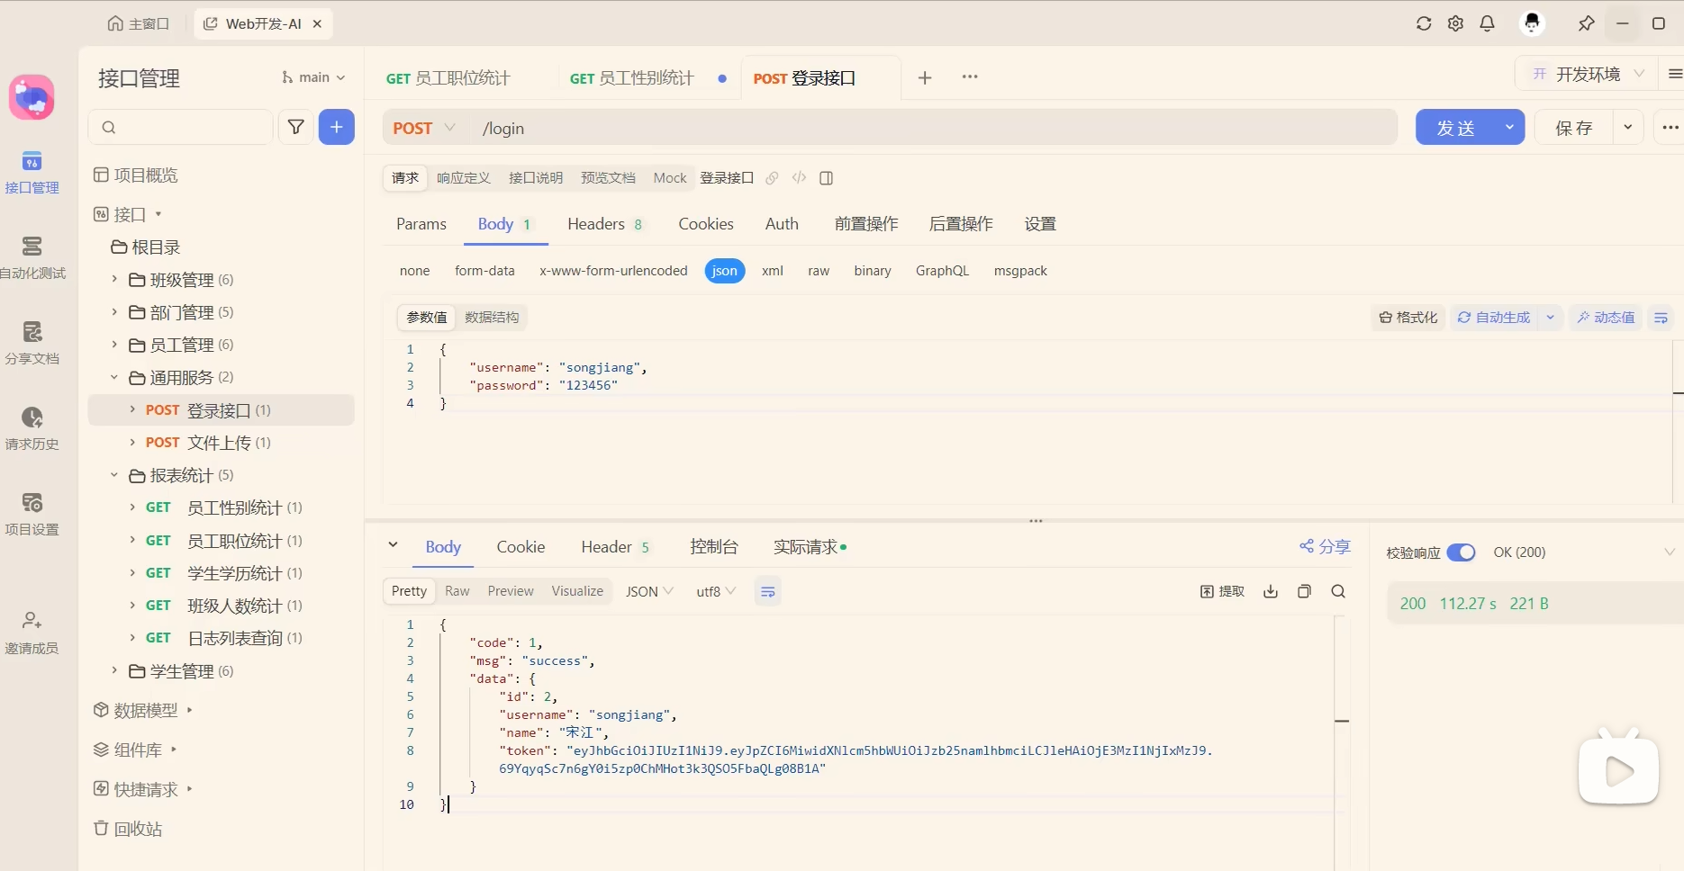
Task: Toggle the 校验响应 switch
Action: pos(1461,552)
